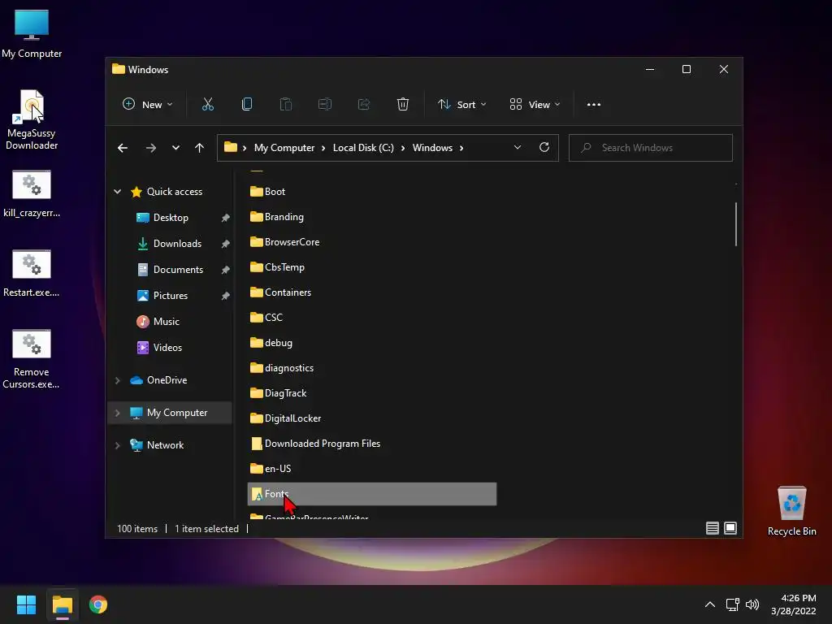Click the volume speaker tray icon

tap(752, 604)
